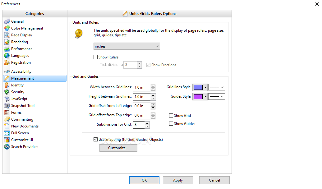This screenshot has width=322, height=189.
Task: Click the Customize... snapping button
Action: tap(118, 148)
